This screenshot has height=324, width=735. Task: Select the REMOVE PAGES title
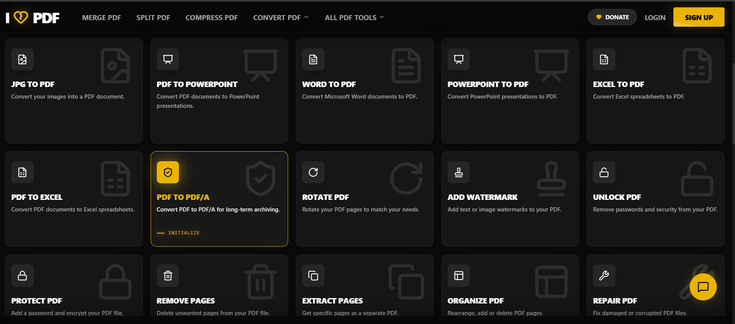[x=186, y=301]
